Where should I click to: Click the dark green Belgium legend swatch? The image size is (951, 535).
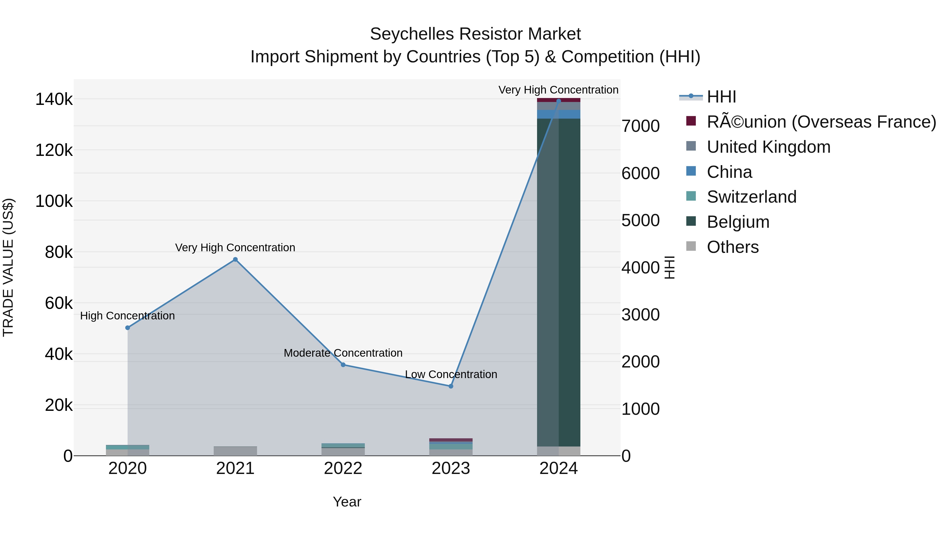691,221
